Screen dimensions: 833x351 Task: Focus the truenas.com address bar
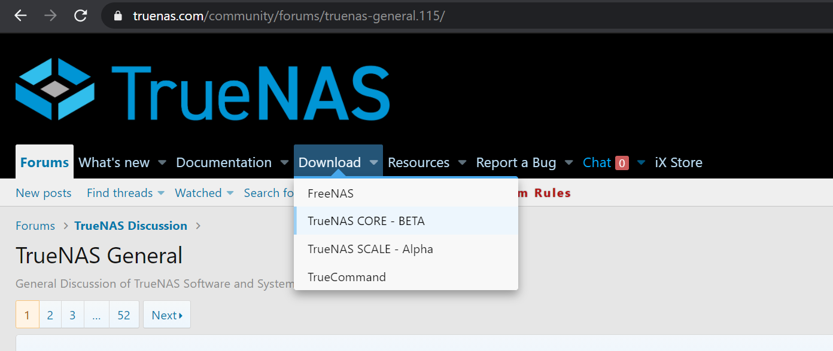coord(467,16)
